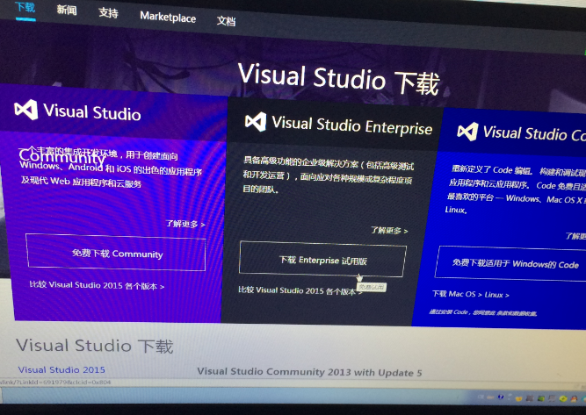Open 比较 Visual Studio 2015 各个版本 in Community card
The height and width of the screenshot is (415, 586).
coord(97,285)
